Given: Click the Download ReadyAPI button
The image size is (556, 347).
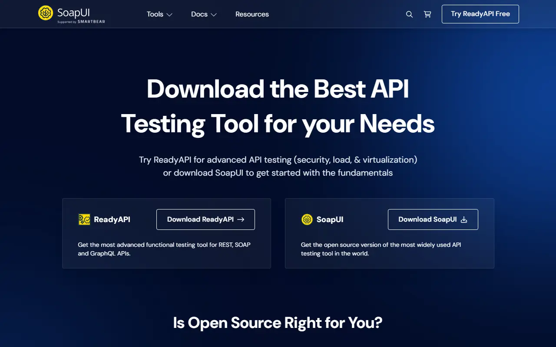Looking at the screenshot, I should (x=205, y=219).
